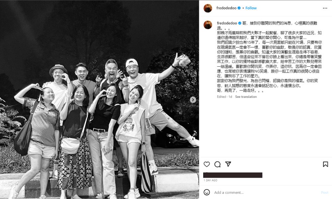Click the Add a comment field
332x199 pixels.
pyautogui.click(x=266, y=192)
